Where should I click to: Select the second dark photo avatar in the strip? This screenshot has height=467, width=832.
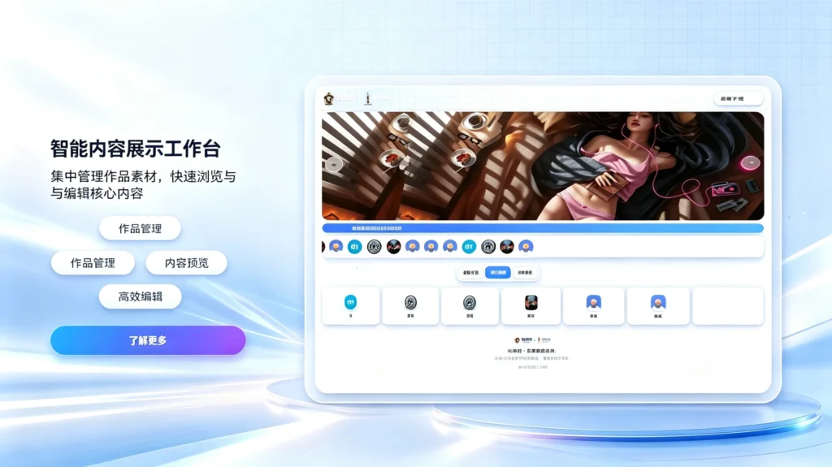tap(507, 246)
